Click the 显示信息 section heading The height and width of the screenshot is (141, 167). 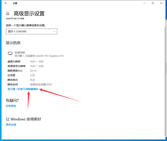(x=13, y=43)
